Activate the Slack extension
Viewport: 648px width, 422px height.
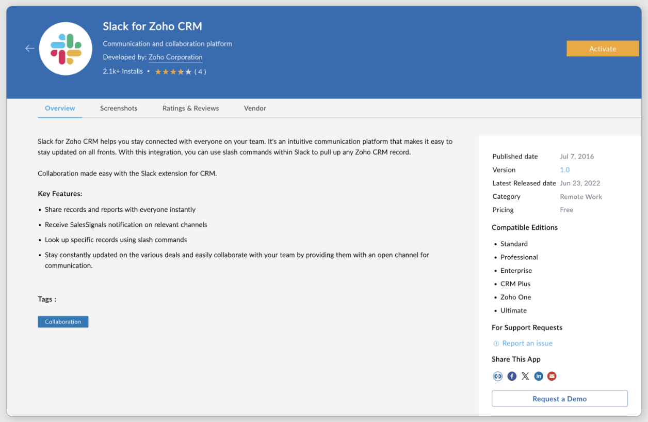(603, 49)
